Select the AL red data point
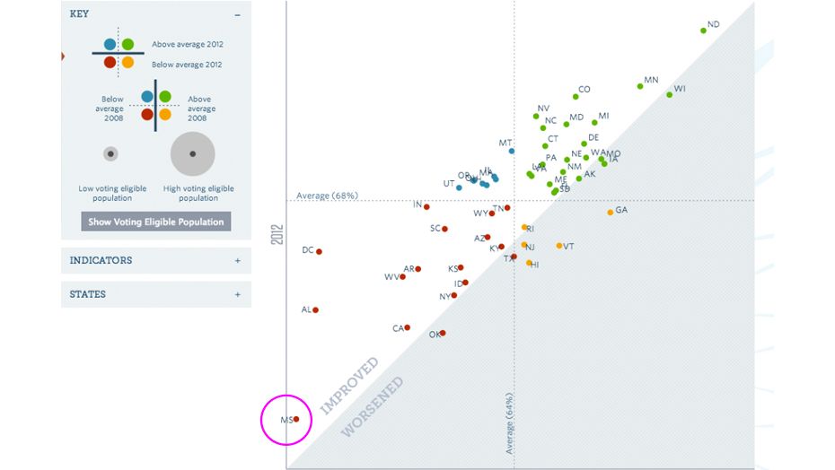Screen dimensions: 835x470 point(316,309)
